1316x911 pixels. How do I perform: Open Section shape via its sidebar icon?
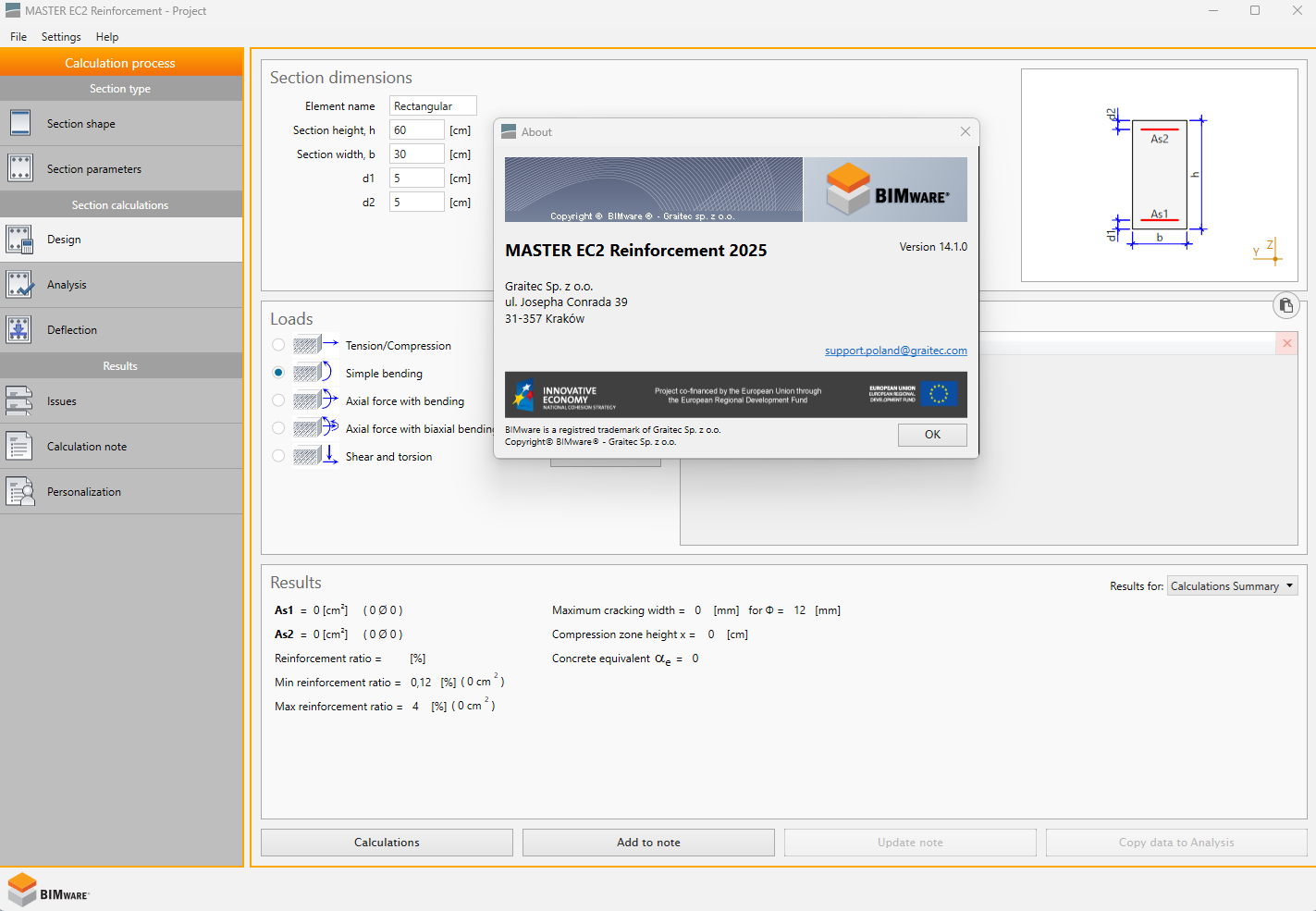(x=19, y=123)
